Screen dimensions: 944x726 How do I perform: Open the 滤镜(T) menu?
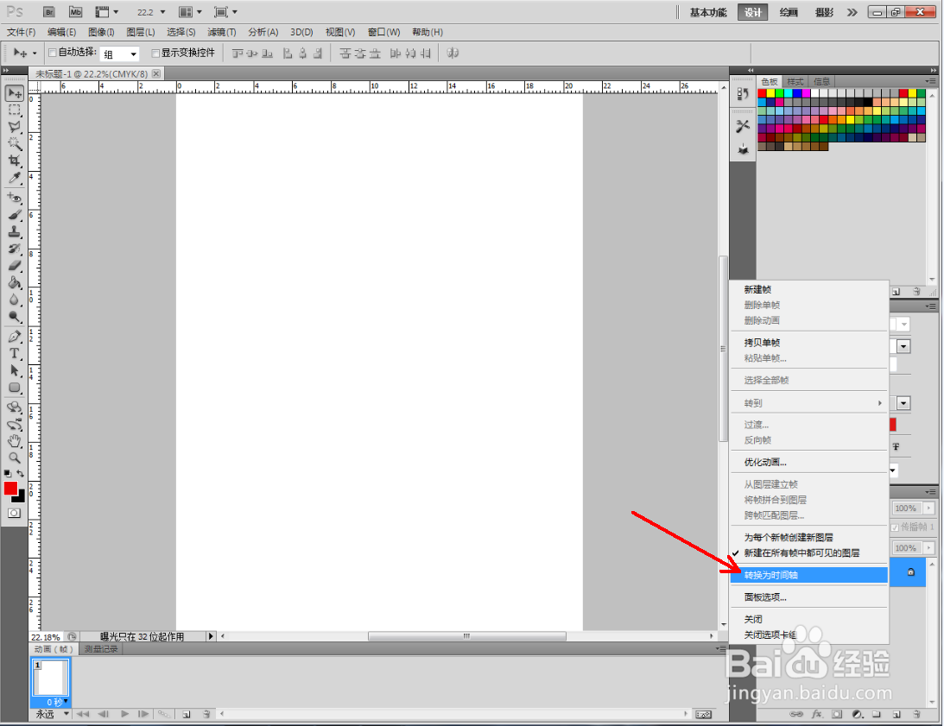(222, 32)
